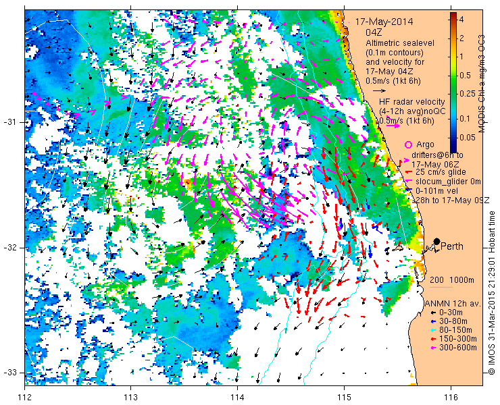Click the '0-30m' depth label

451,313
